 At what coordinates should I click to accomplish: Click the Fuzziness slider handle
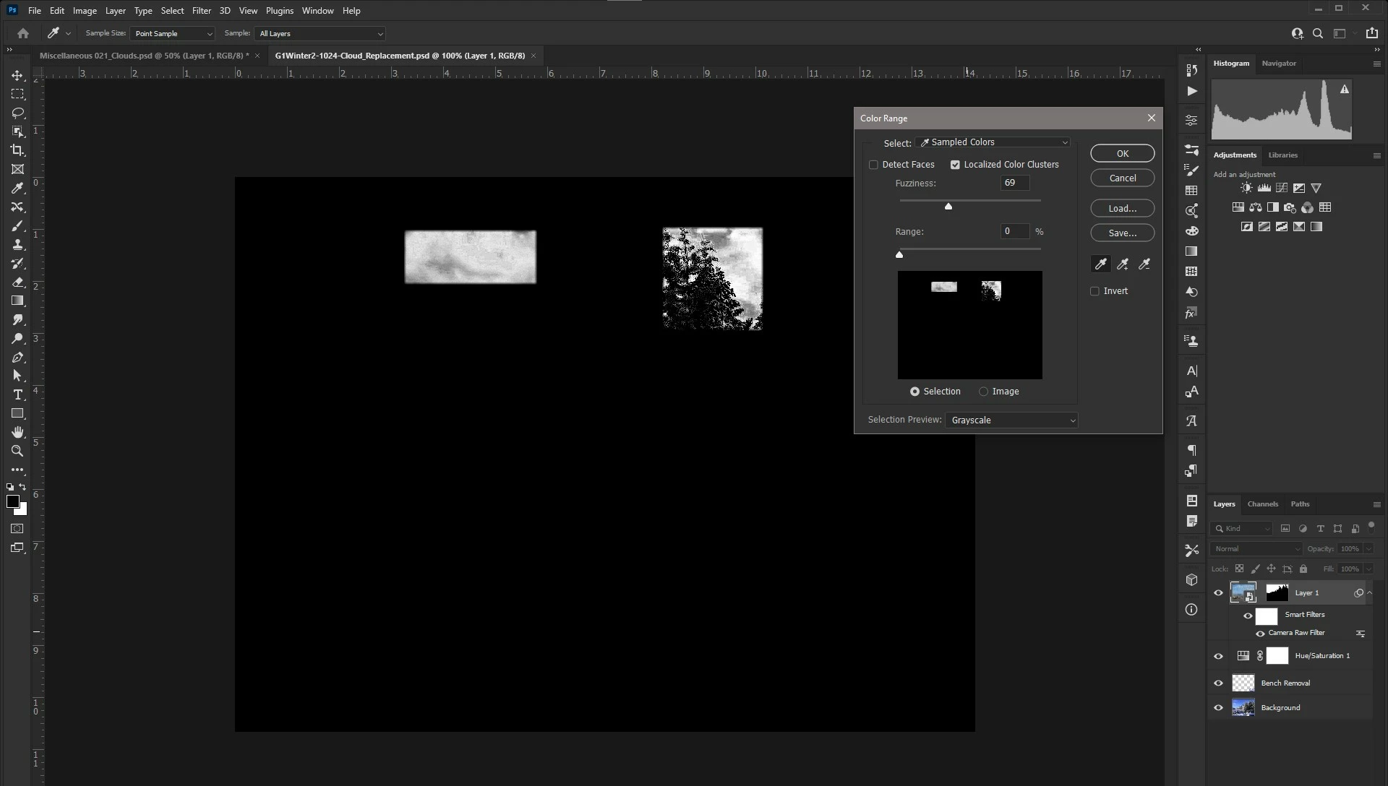(948, 207)
